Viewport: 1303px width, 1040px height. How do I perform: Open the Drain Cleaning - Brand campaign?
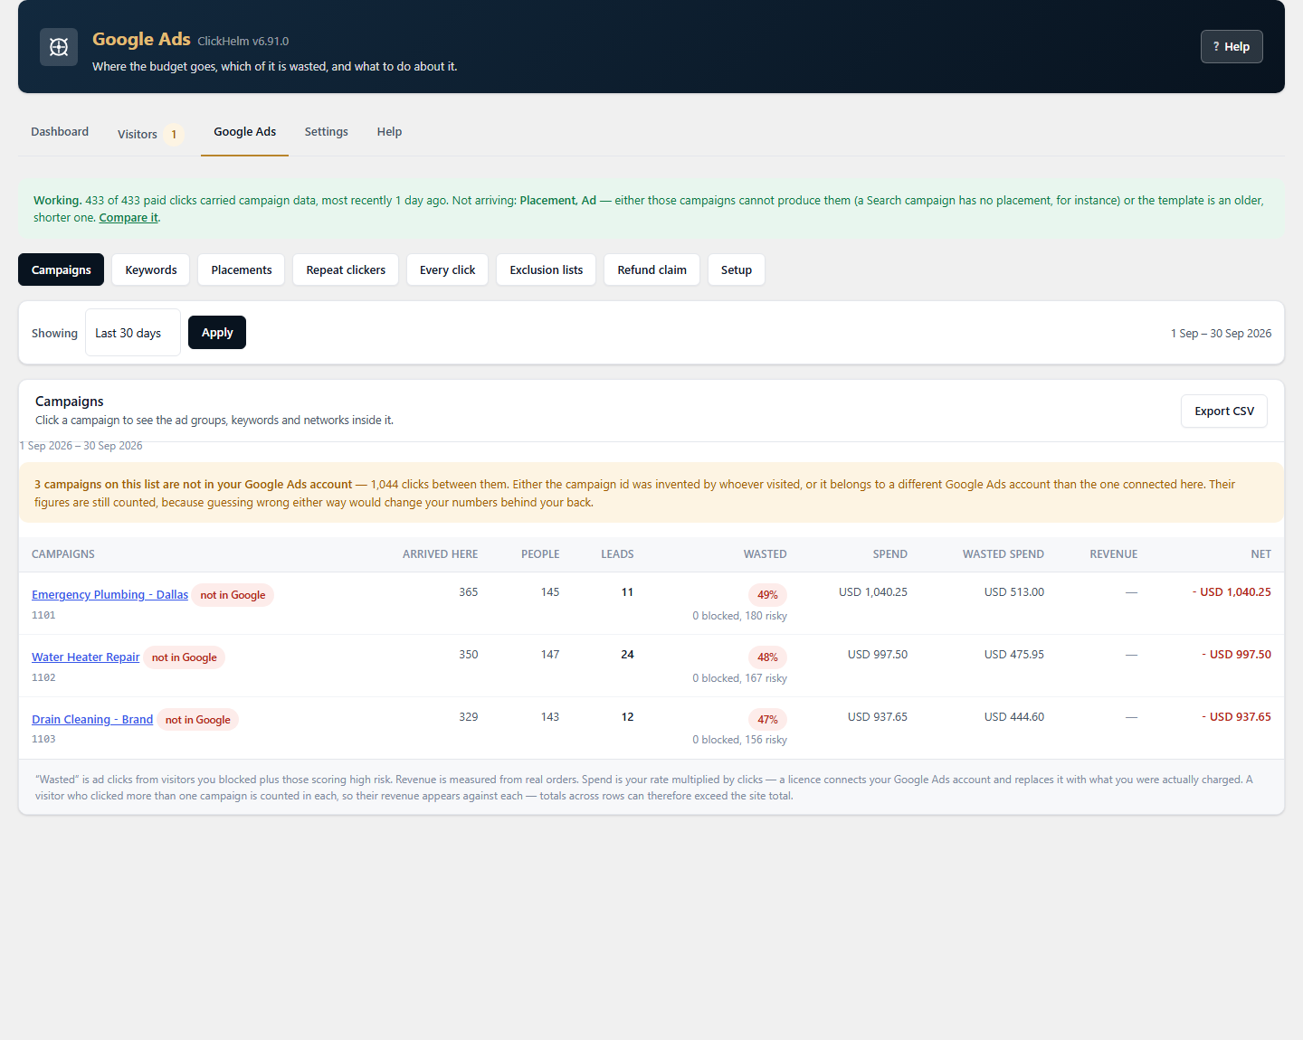tap(92, 720)
